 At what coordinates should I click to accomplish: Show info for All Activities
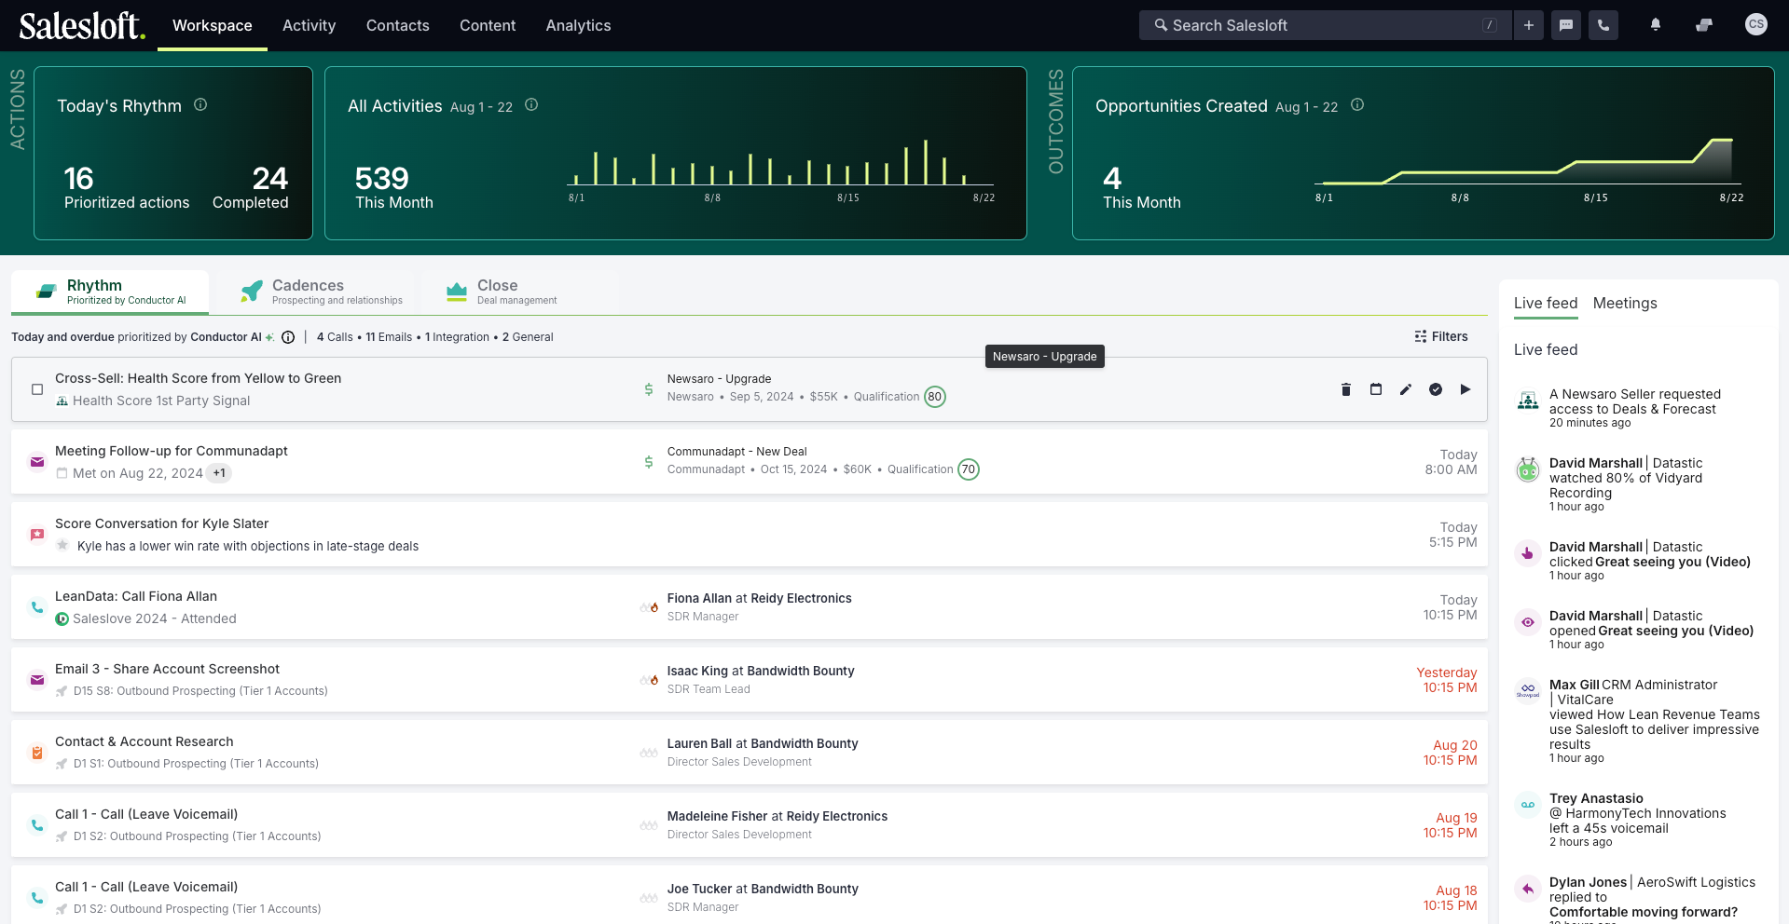531,105
